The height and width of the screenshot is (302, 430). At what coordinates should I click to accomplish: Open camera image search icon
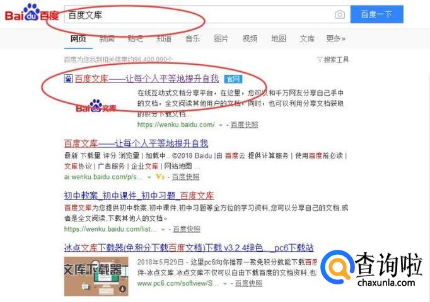(339, 14)
